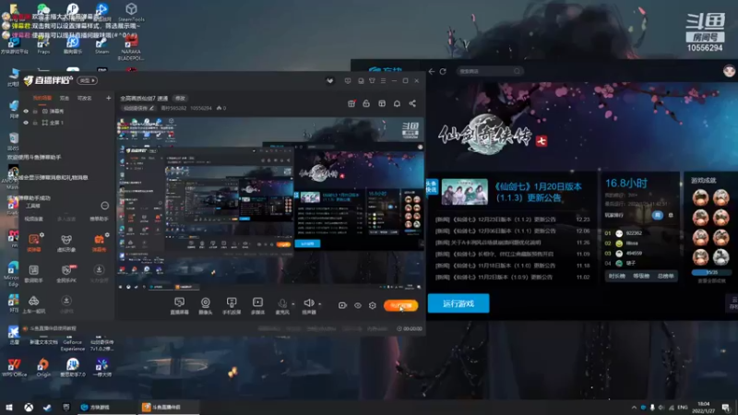Open stream settings gear beside start button
The image size is (738, 415).
click(x=373, y=305)
